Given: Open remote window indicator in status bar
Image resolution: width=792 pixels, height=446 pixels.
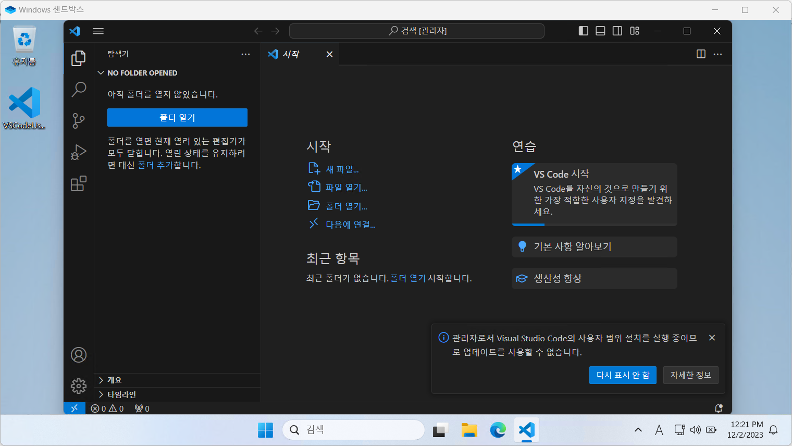Looking at the screenshot, I should [74, 408].
